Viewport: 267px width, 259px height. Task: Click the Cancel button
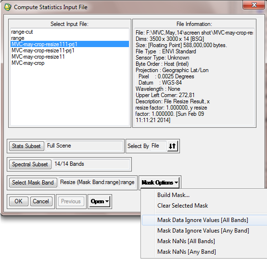click(41, 201)
